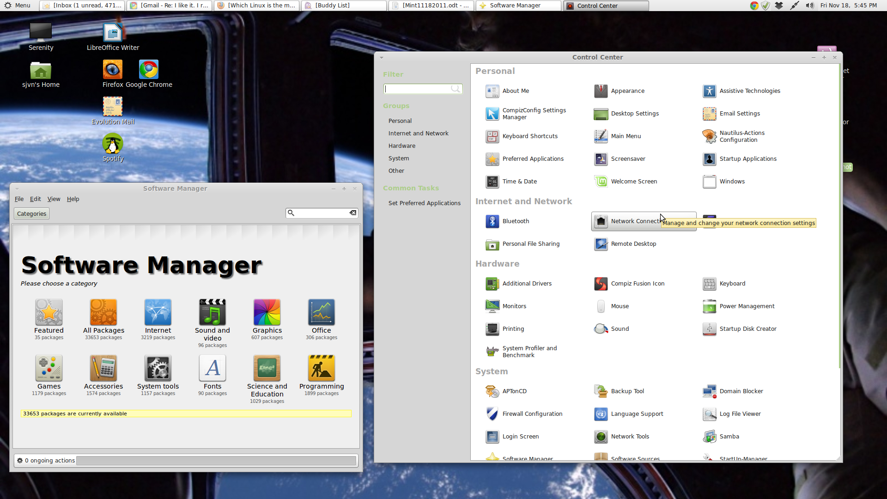Open Software Manager View menu
Screen dimensions: 887x499
click(x=54, y=199)
